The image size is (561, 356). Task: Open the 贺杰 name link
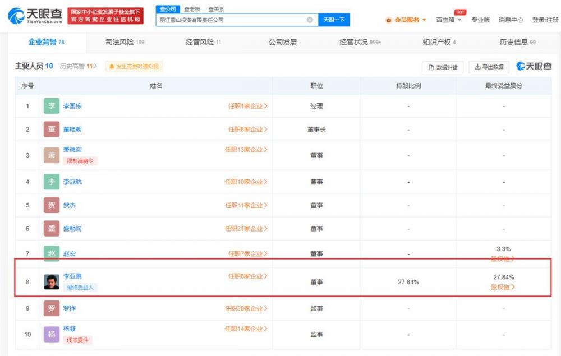coord(70,205)
